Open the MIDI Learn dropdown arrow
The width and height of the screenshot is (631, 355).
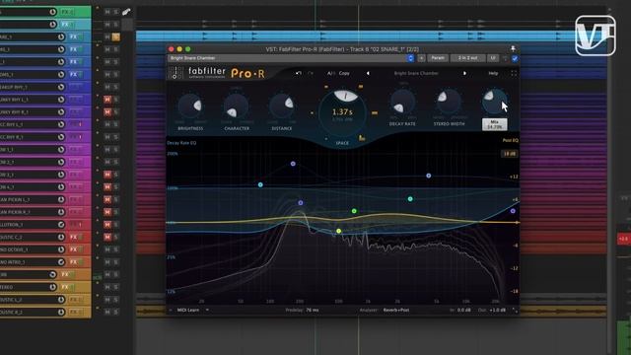pyautogui.click(x=207, y=310)
